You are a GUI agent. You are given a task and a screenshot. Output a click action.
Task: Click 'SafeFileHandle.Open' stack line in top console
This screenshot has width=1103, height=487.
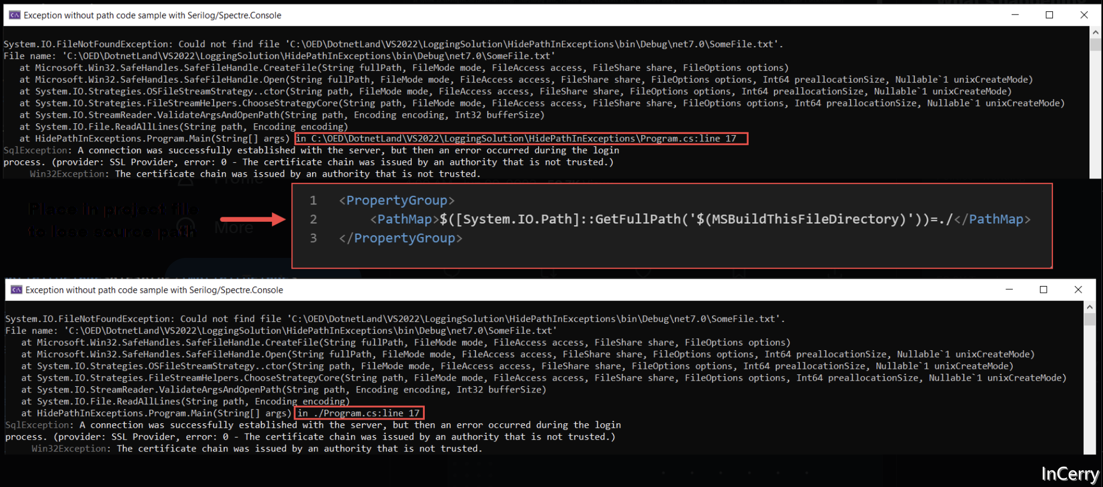point(526,79)
